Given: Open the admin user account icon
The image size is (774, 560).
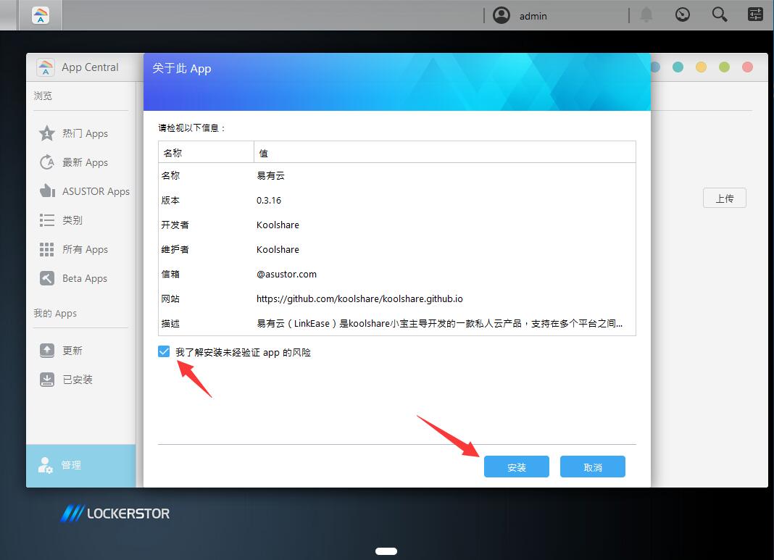Looking at the screenshot, I should 501,15.
